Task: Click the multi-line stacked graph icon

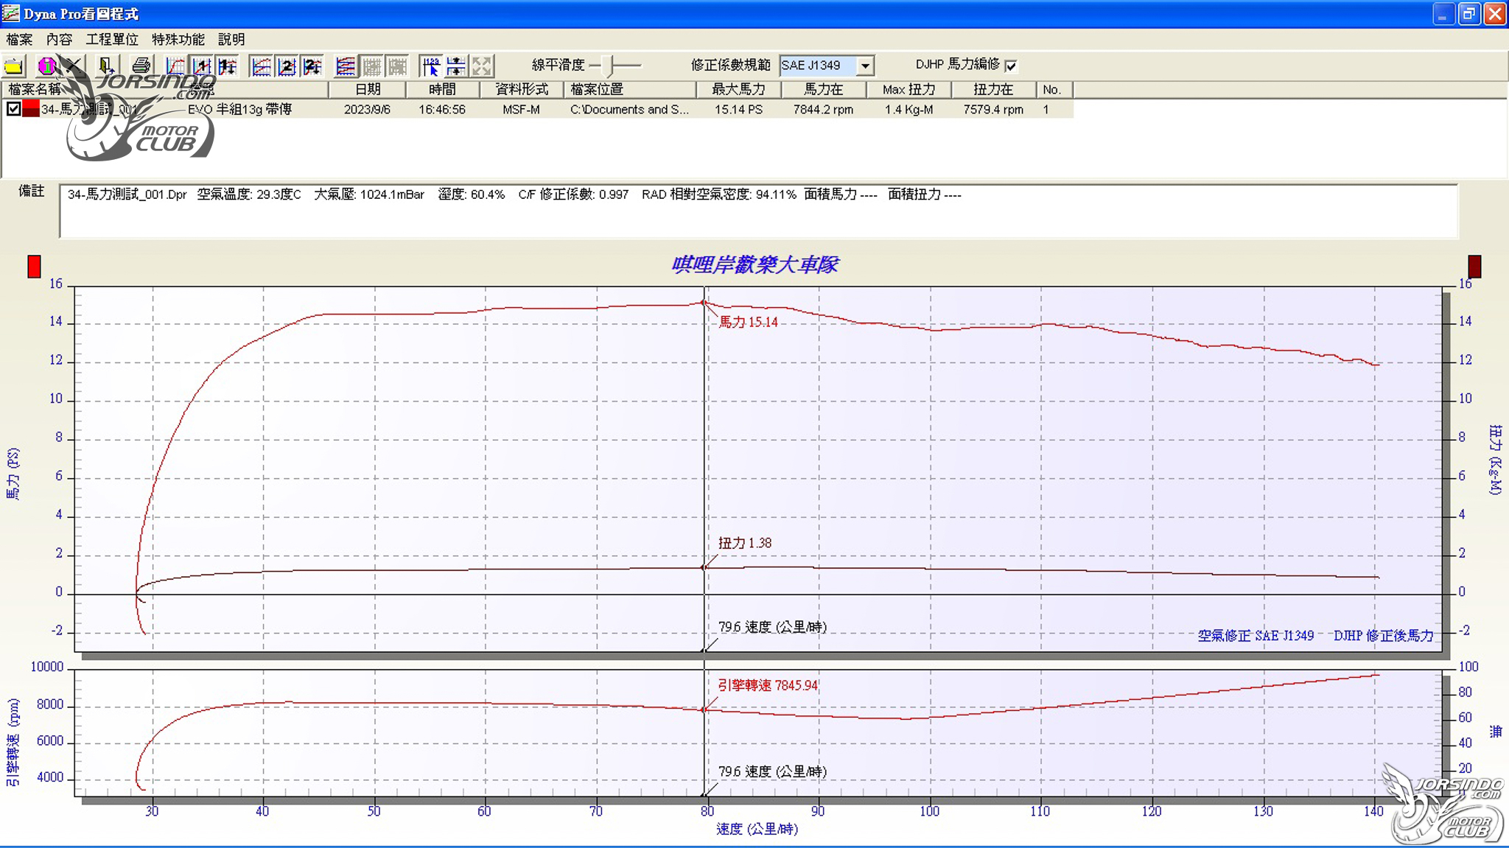Action: [x=346, y=66]
